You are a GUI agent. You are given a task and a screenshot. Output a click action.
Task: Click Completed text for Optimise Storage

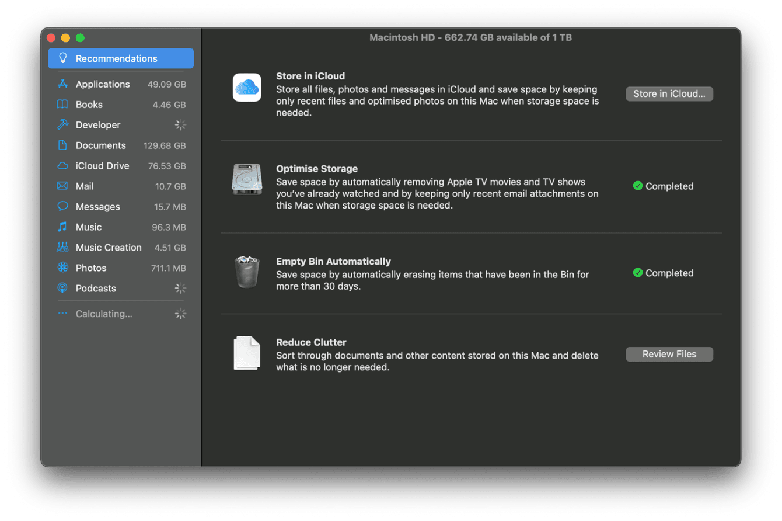pos(669,186)
